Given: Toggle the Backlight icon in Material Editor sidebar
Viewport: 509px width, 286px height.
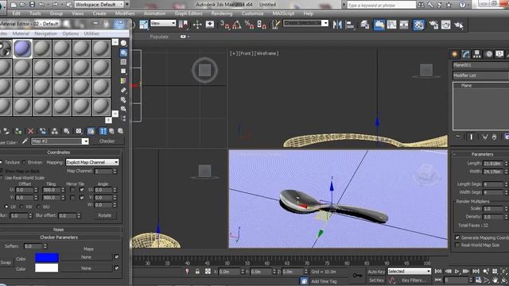Looking at the screenshot, I should pos(124,52).
